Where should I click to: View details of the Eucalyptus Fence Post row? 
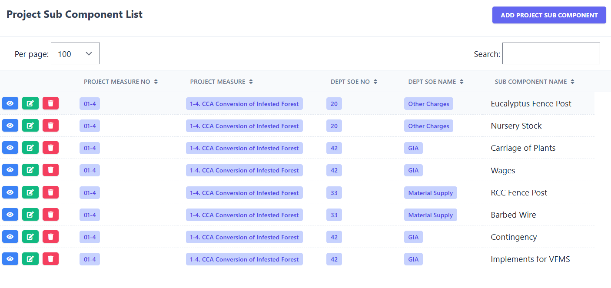pos(10,103)
